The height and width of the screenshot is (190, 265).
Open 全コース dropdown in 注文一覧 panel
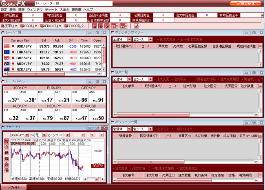coord(150,79)
